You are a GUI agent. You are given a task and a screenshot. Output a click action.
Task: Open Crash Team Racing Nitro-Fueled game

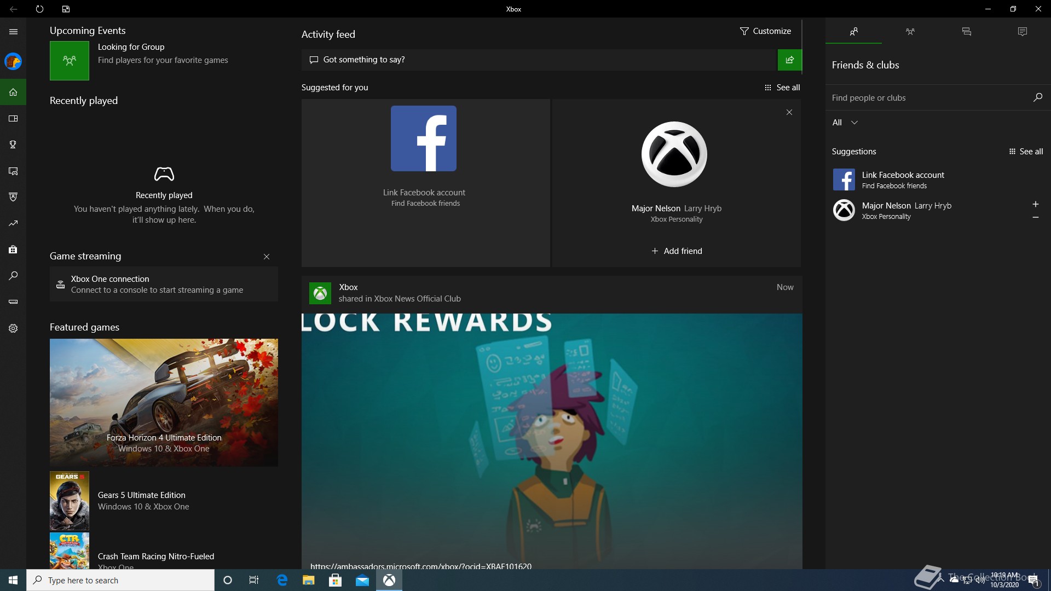[x=164, y=551]
